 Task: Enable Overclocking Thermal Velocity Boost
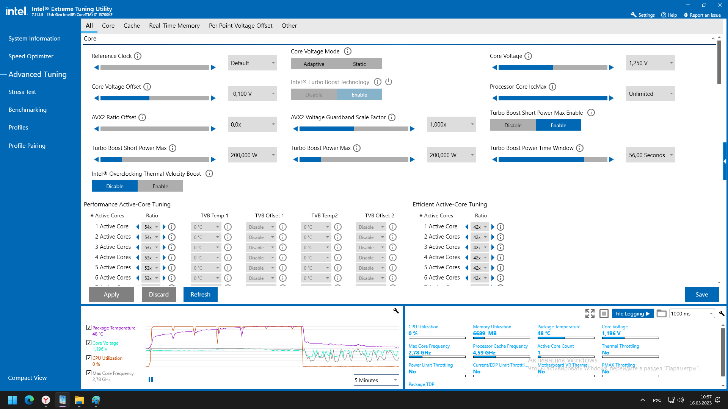coord(160,186)
